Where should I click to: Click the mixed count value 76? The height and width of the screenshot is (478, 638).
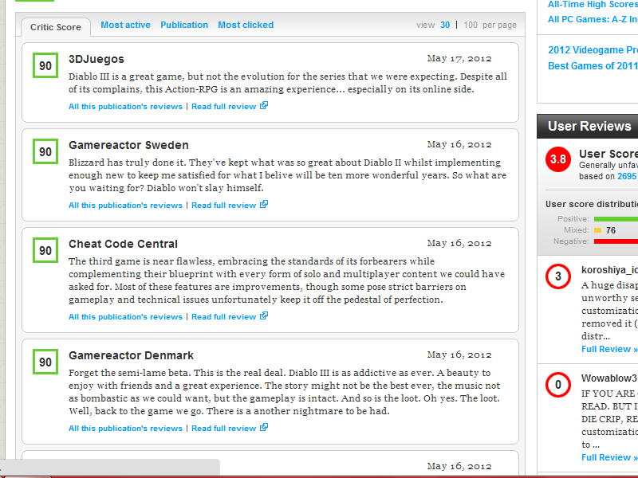pos(611,230)
